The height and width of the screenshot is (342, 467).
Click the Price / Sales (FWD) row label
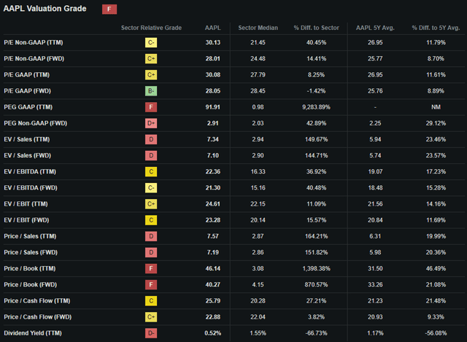coord(31,252)
